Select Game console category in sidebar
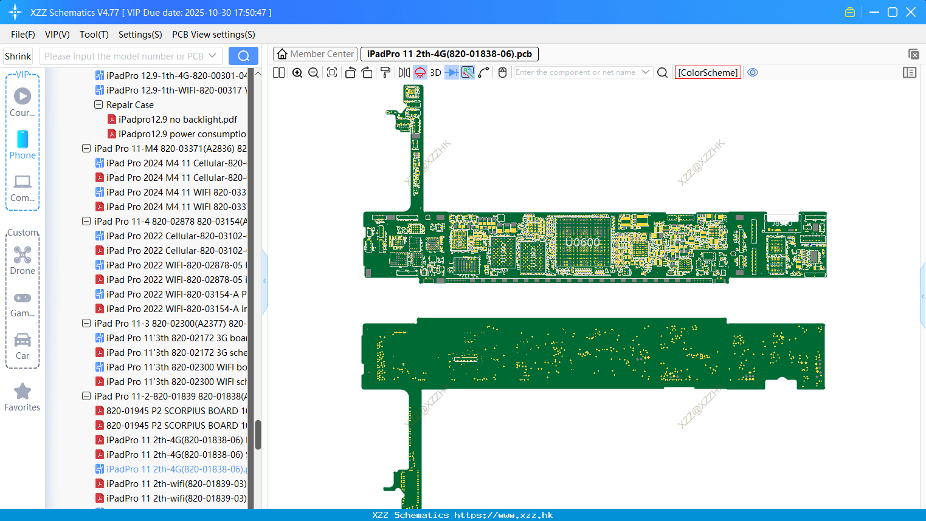 22,305
